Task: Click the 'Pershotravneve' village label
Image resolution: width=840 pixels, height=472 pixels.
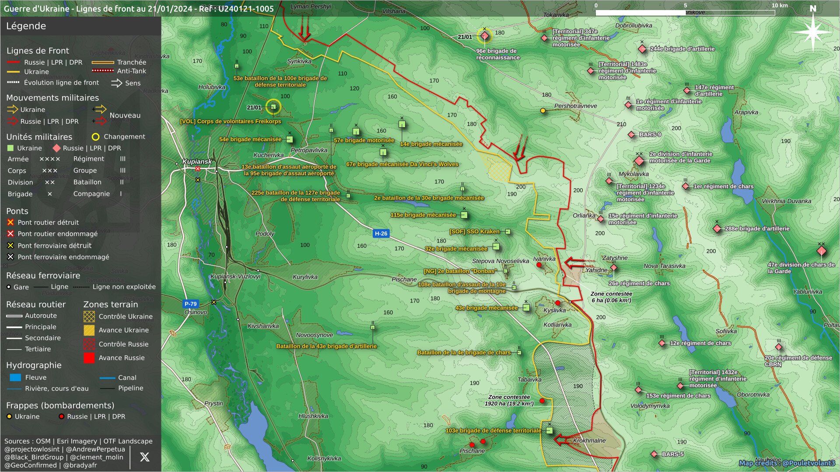Action: pos(575,106)
